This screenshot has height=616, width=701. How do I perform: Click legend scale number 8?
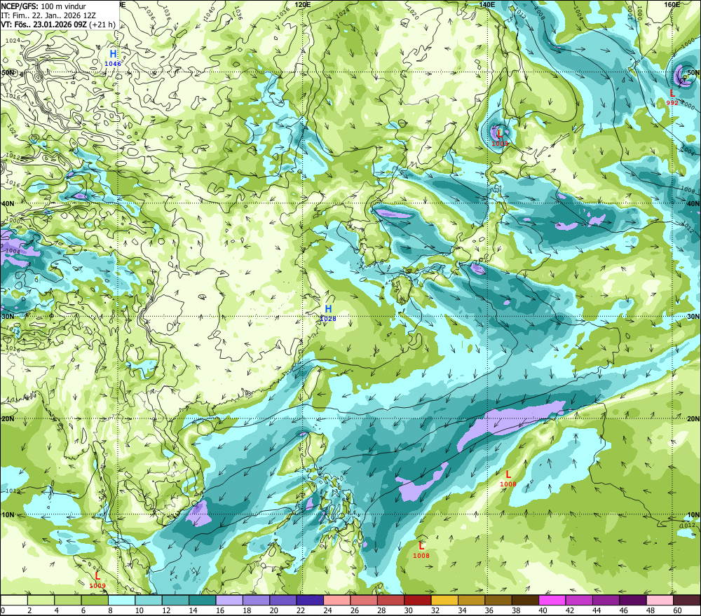click(x=111, y=610)
